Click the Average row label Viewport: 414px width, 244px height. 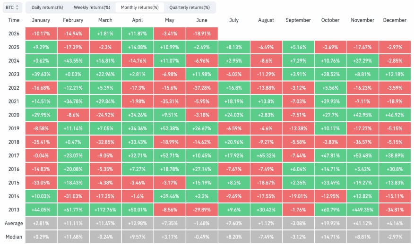14,223
